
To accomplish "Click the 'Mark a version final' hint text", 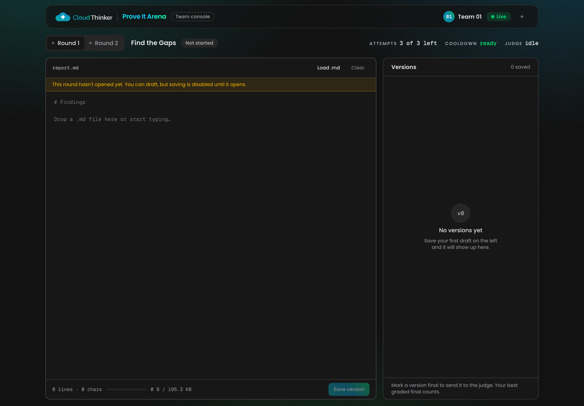I will pyautogui.click(x=454, y=388).
